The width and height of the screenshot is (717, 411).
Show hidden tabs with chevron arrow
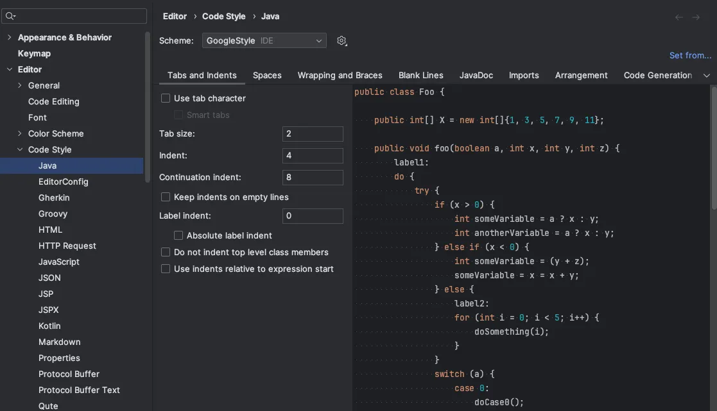tap(707, 76)
